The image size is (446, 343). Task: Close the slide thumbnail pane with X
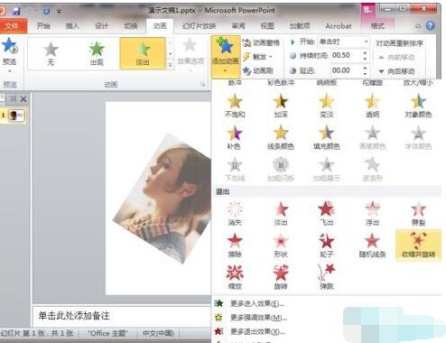pyautogui.click(x=23, y=99)
